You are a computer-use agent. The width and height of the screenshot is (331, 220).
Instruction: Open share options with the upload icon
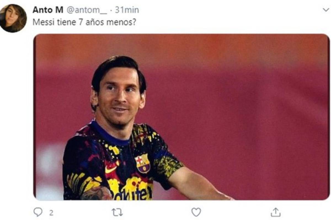(x=275, y=212)
